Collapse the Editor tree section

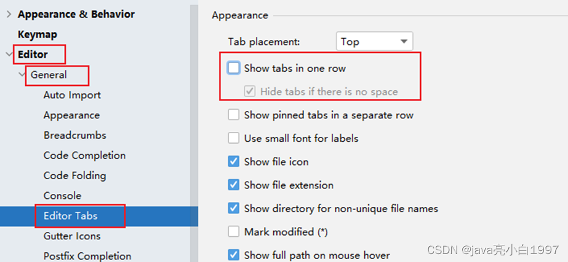9,55
